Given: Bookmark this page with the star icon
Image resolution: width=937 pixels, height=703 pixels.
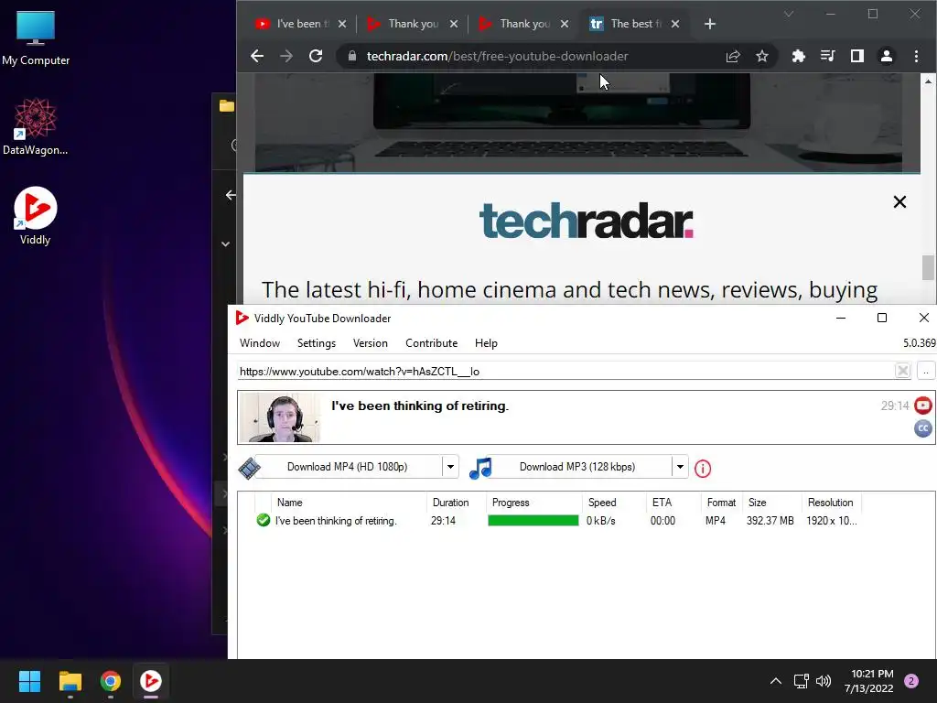Looking at the screenshot, I should [762, 56].
